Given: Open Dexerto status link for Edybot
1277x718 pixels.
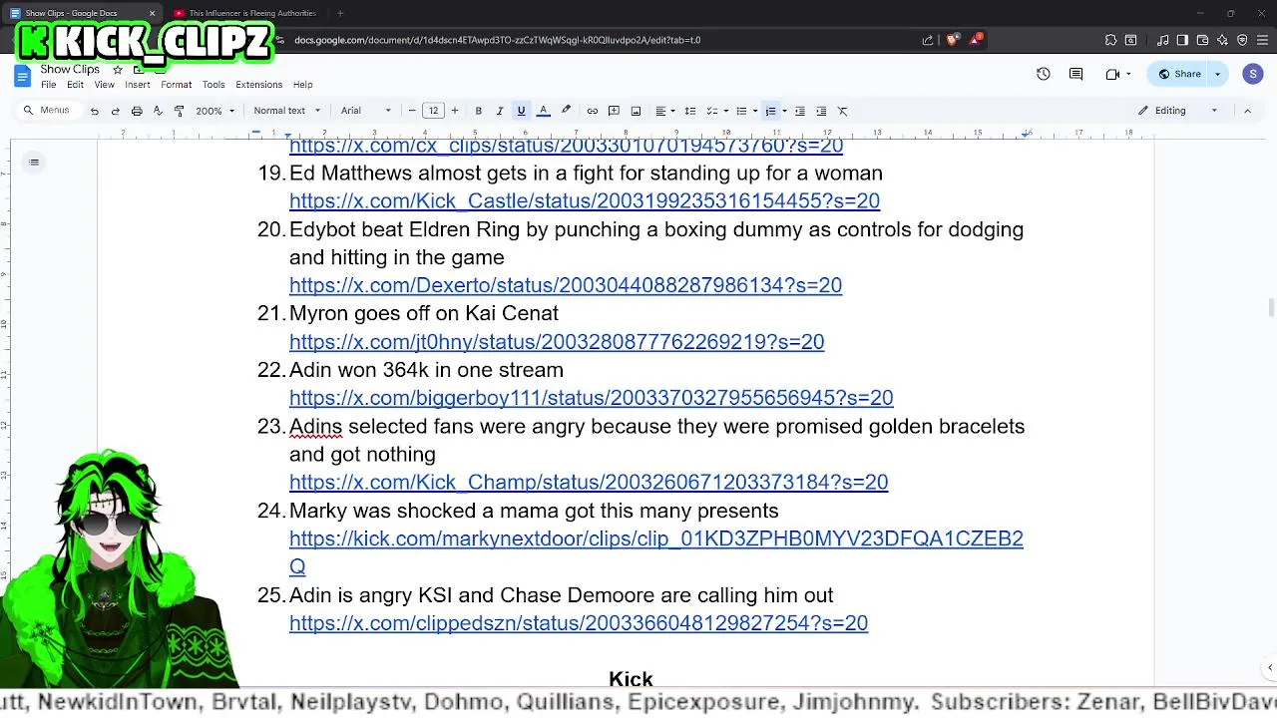Looking at the screenshot, I should (566, 285).
